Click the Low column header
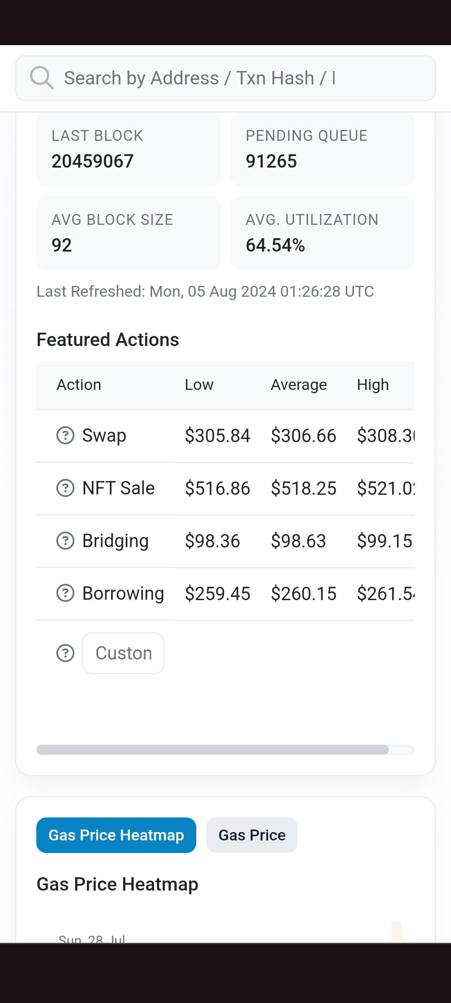 [x=199, y=384]
